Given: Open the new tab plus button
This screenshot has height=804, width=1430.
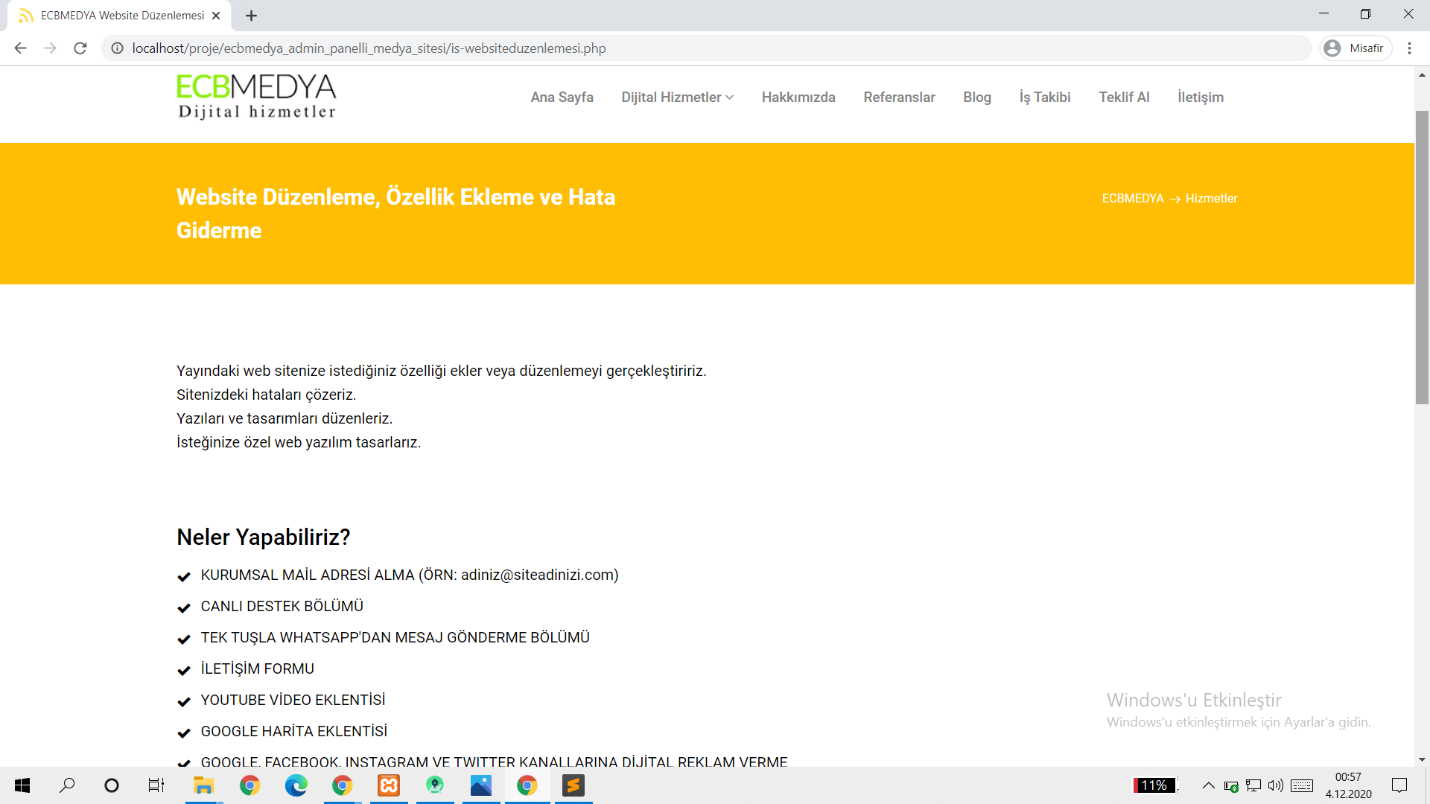Looking at the screenshot, I should 252,16.
